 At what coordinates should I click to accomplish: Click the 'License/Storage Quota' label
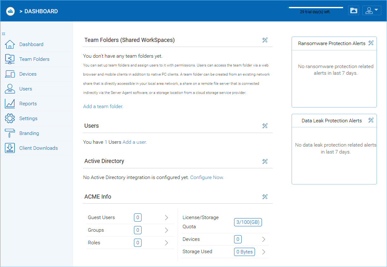click(201, 222)
